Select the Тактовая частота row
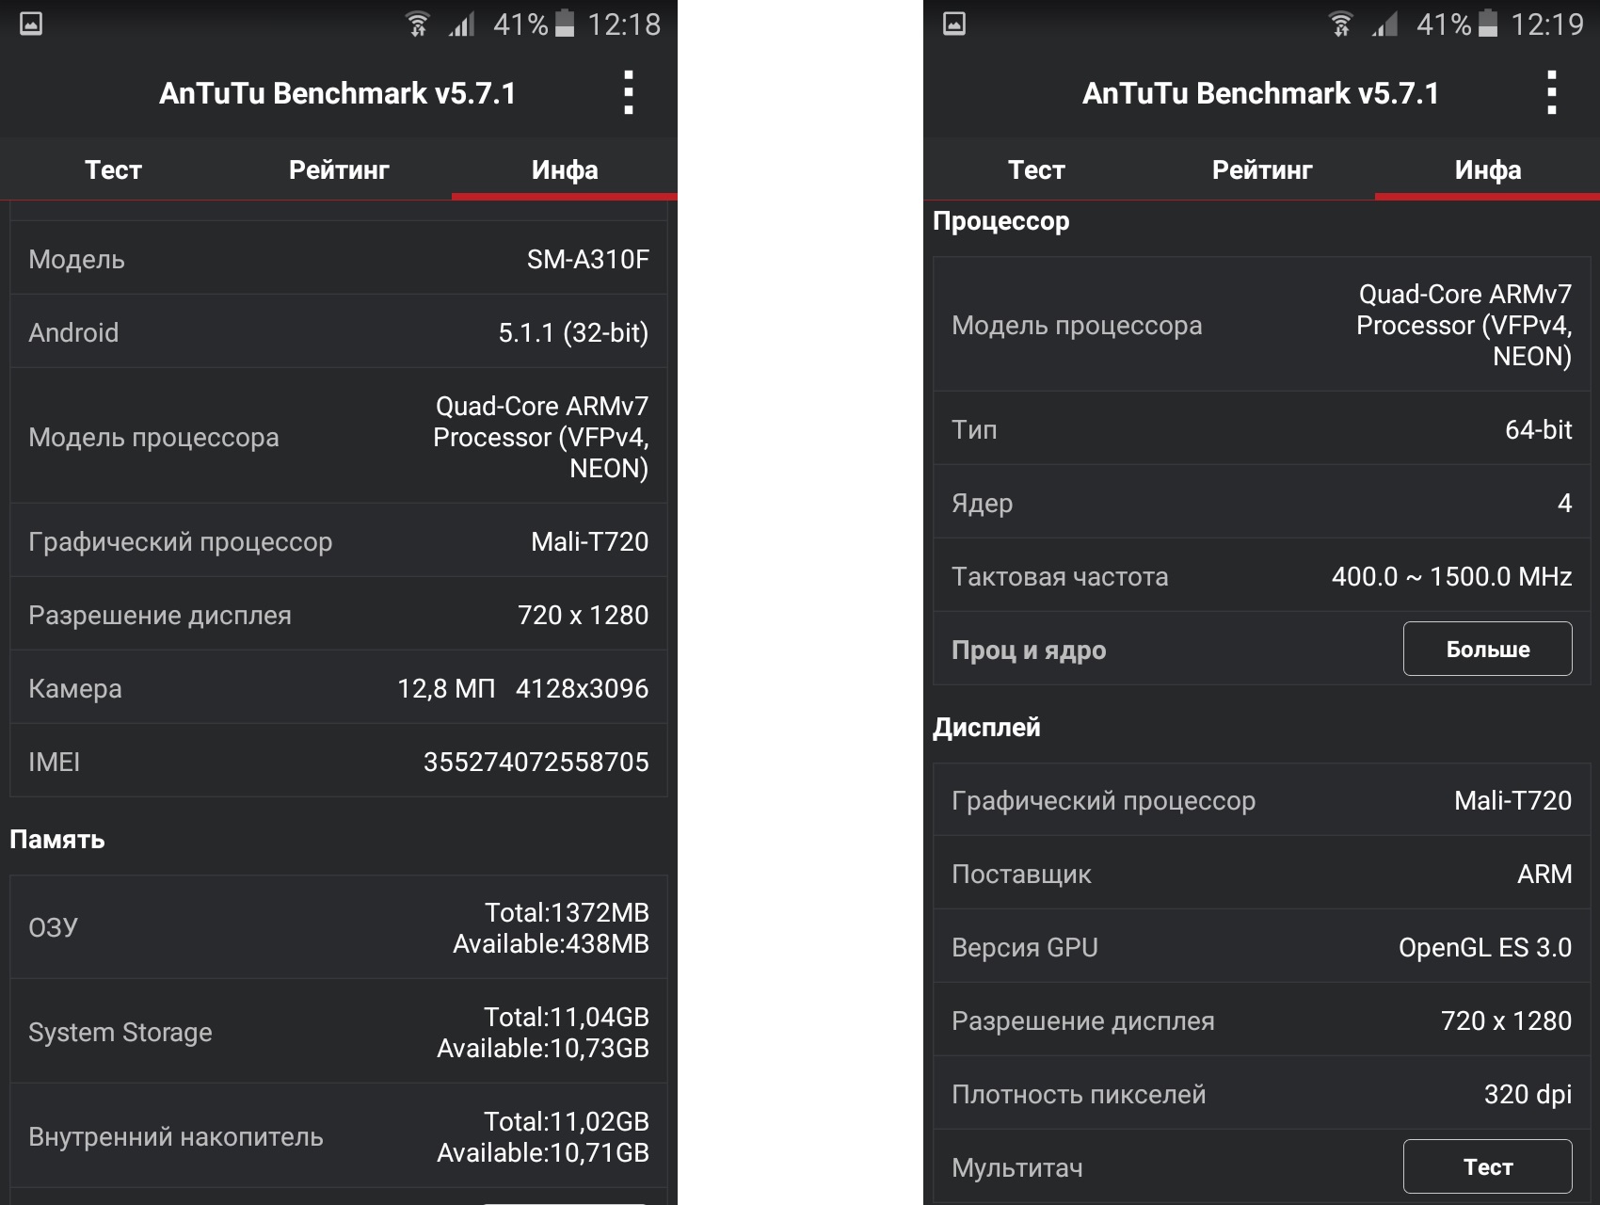 (1262, 576)
